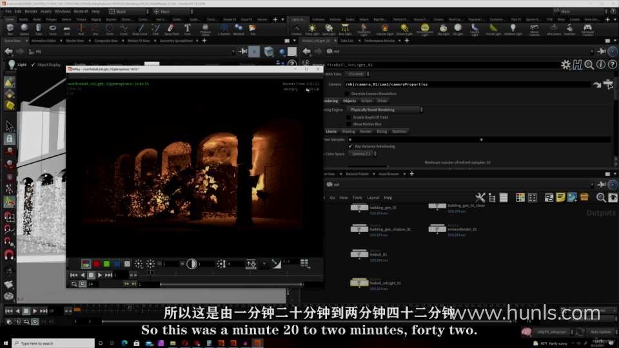Open the camera node chooser icon
This screenshot has height=348, width=619.
608,84
